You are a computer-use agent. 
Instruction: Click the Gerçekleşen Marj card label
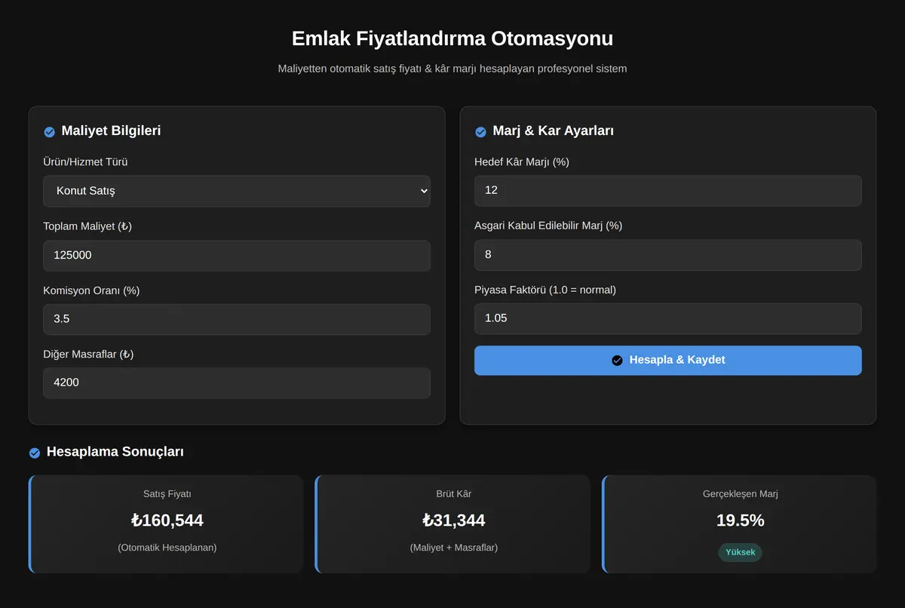[740, 494]
